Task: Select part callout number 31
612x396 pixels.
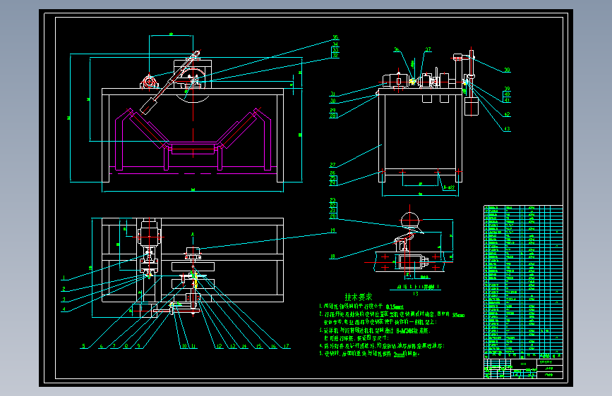Action: 333,94
